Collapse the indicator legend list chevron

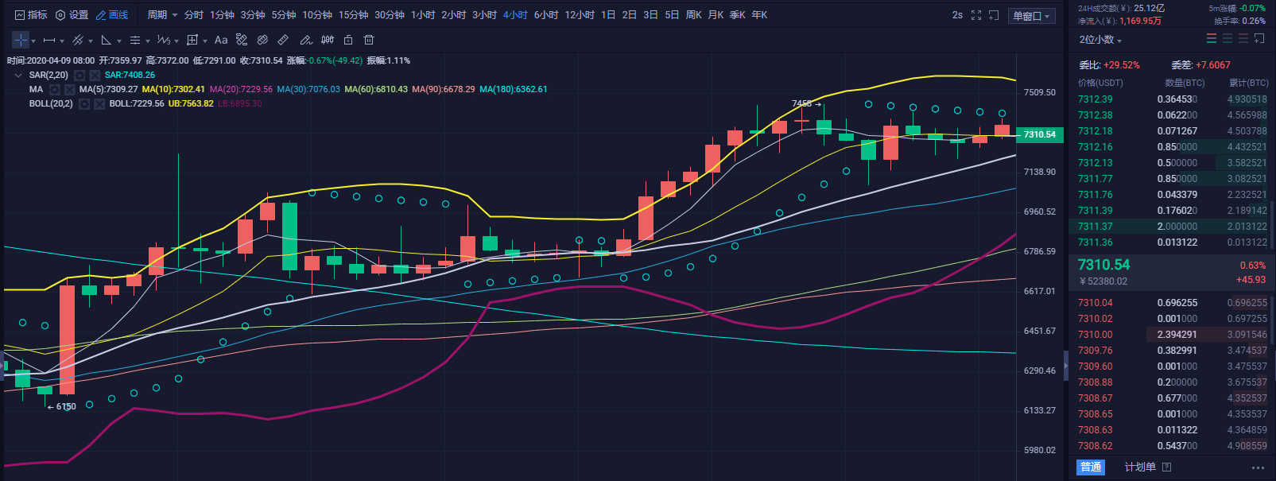(x=18, y=76)
